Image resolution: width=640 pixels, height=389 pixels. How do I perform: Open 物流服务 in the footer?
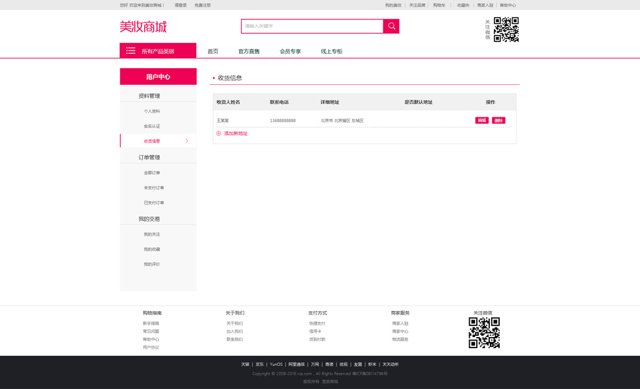(x=400, y=339)
